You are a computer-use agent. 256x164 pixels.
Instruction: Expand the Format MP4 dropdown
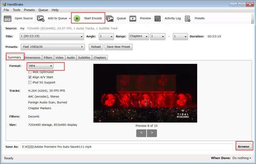point(41,66)
